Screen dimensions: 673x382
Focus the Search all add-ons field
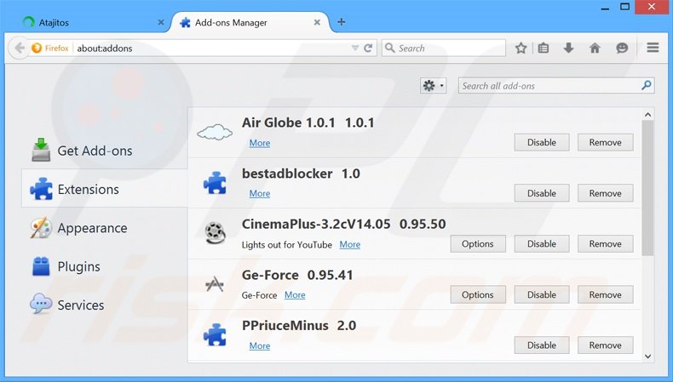pyautogui.click(x=556, y=86)
